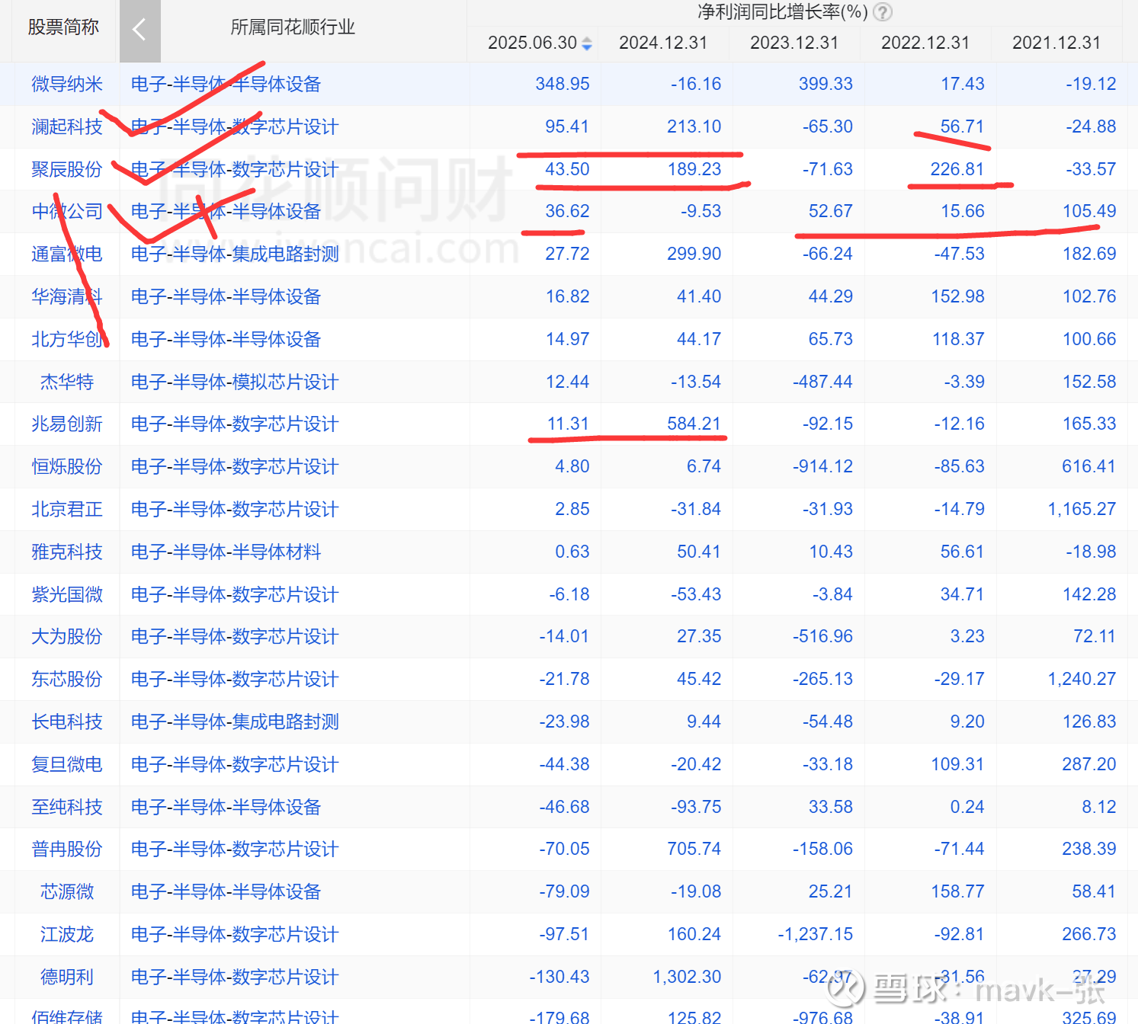Viewport: 1138px width, 1024px height.
Task: Open stock link 芯源微
Action: pyautogui.click(x=67, y=891)
